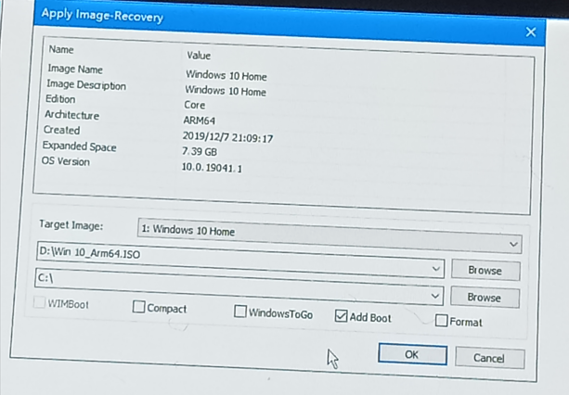
Task: Select the OS Version row label
Action: pyautogui.click(x=66, y=161)
